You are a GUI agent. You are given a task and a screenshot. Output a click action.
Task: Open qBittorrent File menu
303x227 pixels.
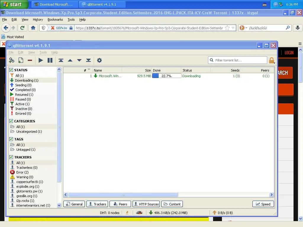coord(11,52)
